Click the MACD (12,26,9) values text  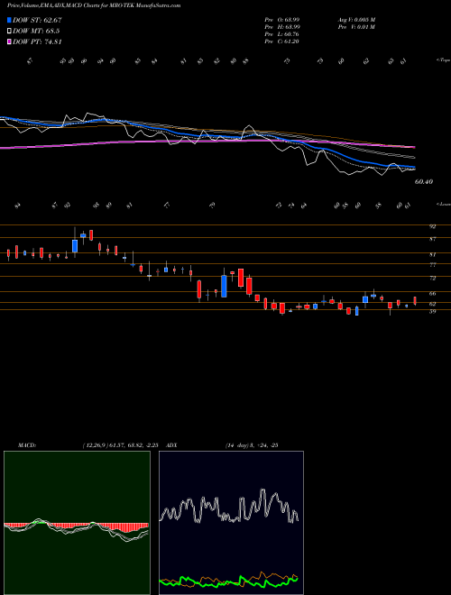click(123, 444)
